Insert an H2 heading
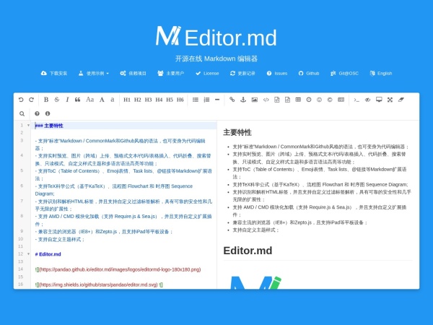The height and width of the screenshot is (325, 433). pyautogui.click(x=138, y=100)
